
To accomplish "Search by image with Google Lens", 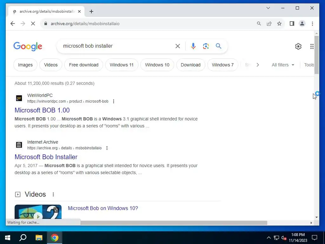I will (x=206, y=46).
